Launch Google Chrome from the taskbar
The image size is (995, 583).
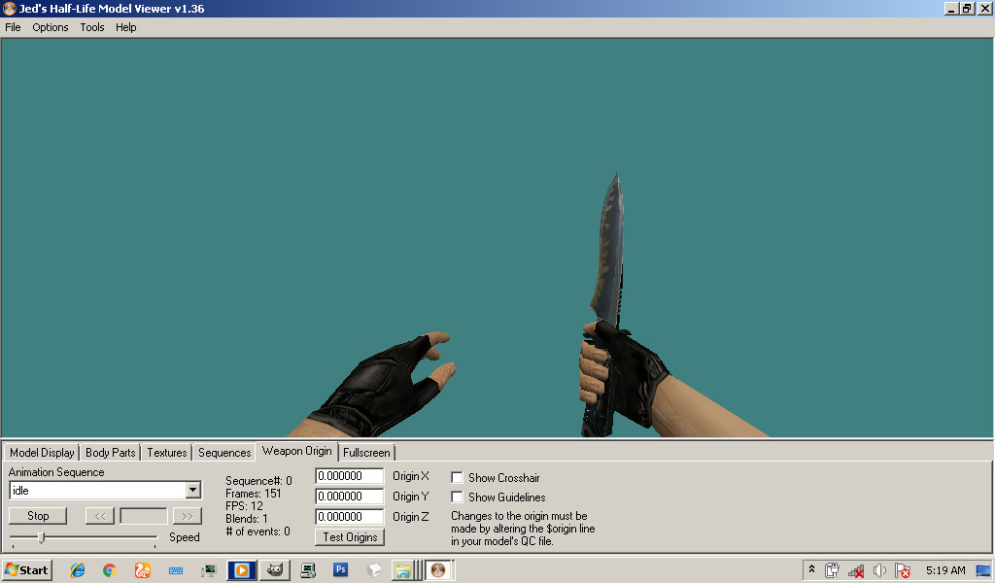[x=109, y=570]
